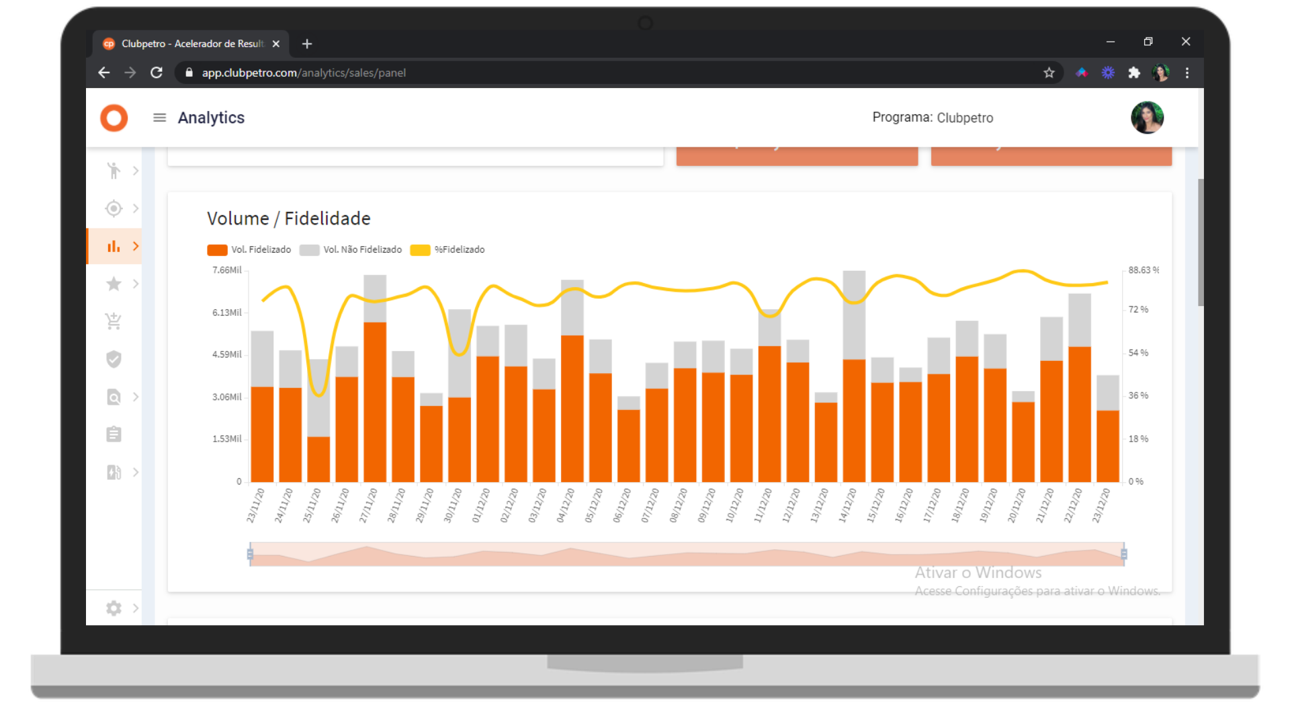
Task: Click the target crosshair sidebar icon
Action: (x=114, y=208)
